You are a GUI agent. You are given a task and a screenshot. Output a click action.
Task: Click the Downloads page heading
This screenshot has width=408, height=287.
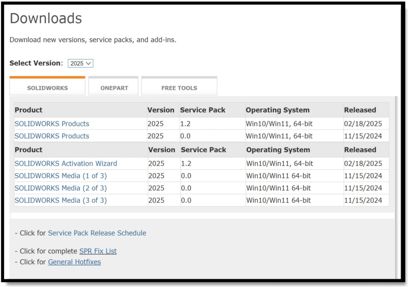46,19
